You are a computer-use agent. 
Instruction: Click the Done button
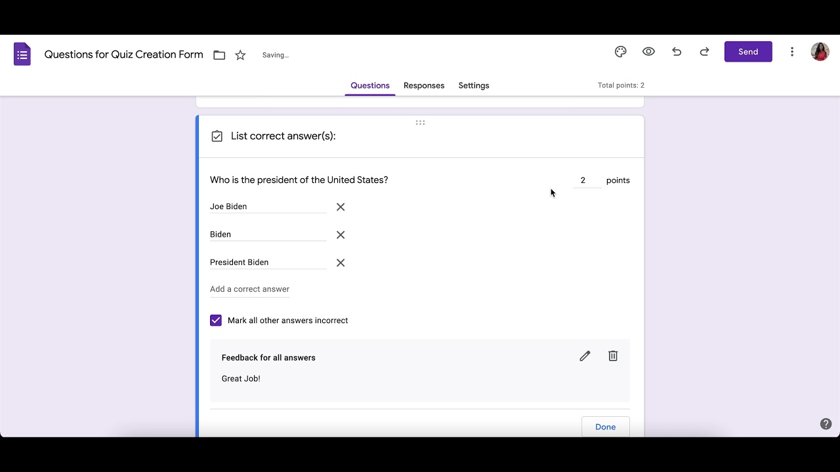605,427
